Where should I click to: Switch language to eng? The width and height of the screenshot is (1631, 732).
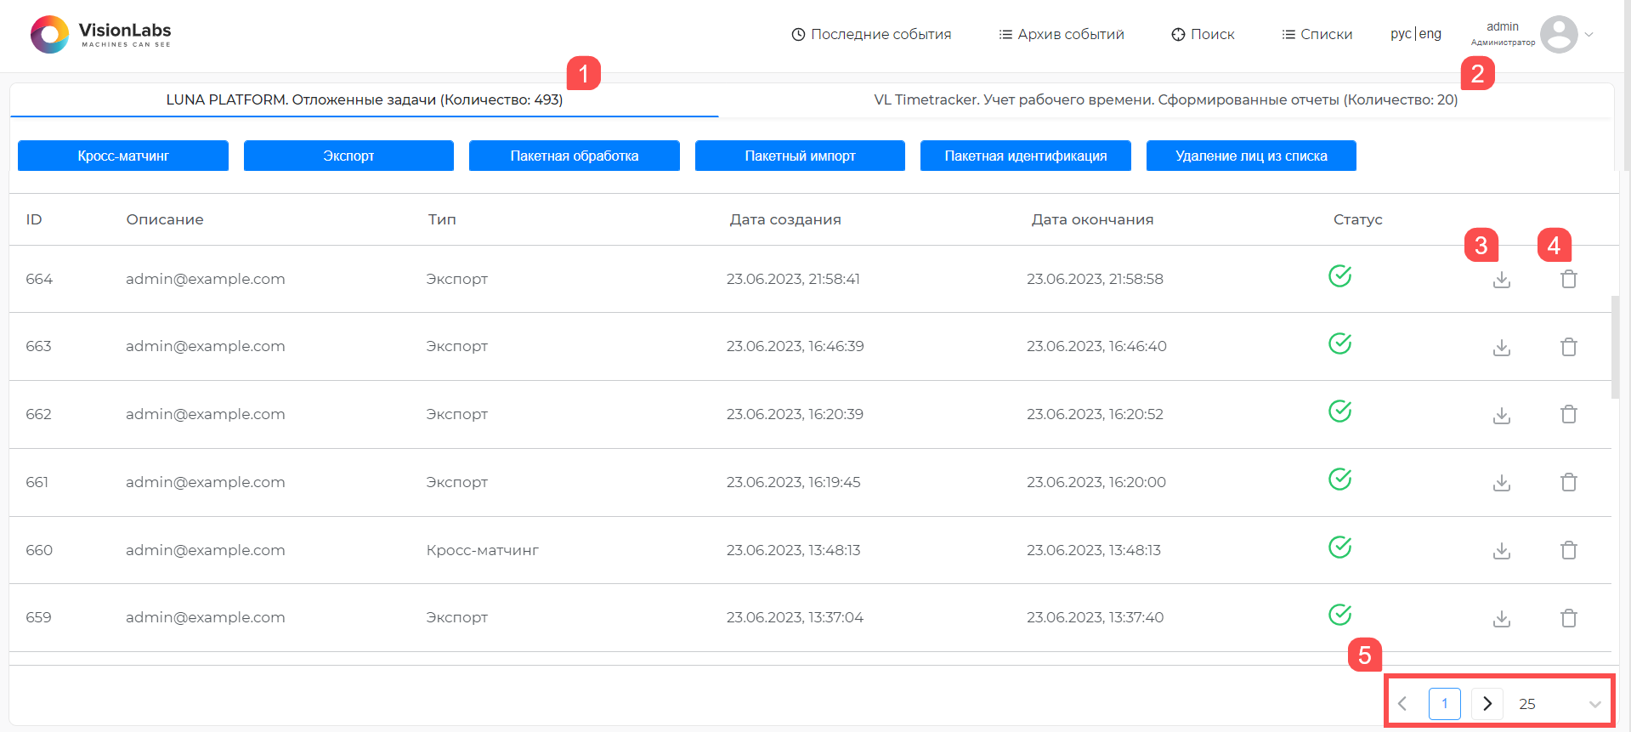pos(1430,34)
